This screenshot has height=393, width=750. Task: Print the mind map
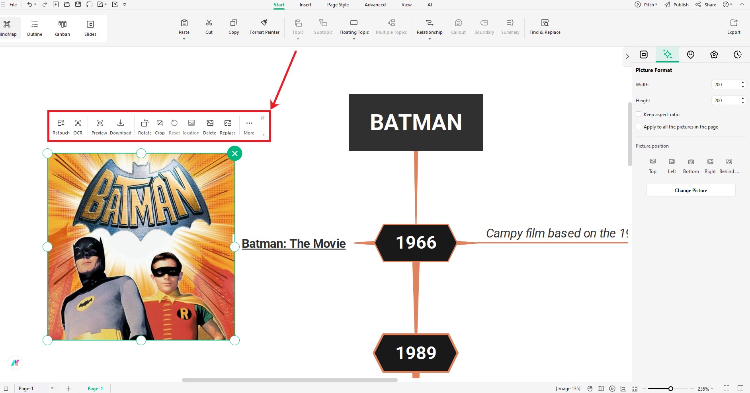[89, 4]
